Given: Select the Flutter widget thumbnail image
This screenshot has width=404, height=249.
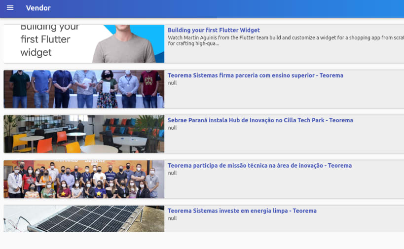Looking at the screenshot, I should tap(84, 44).
